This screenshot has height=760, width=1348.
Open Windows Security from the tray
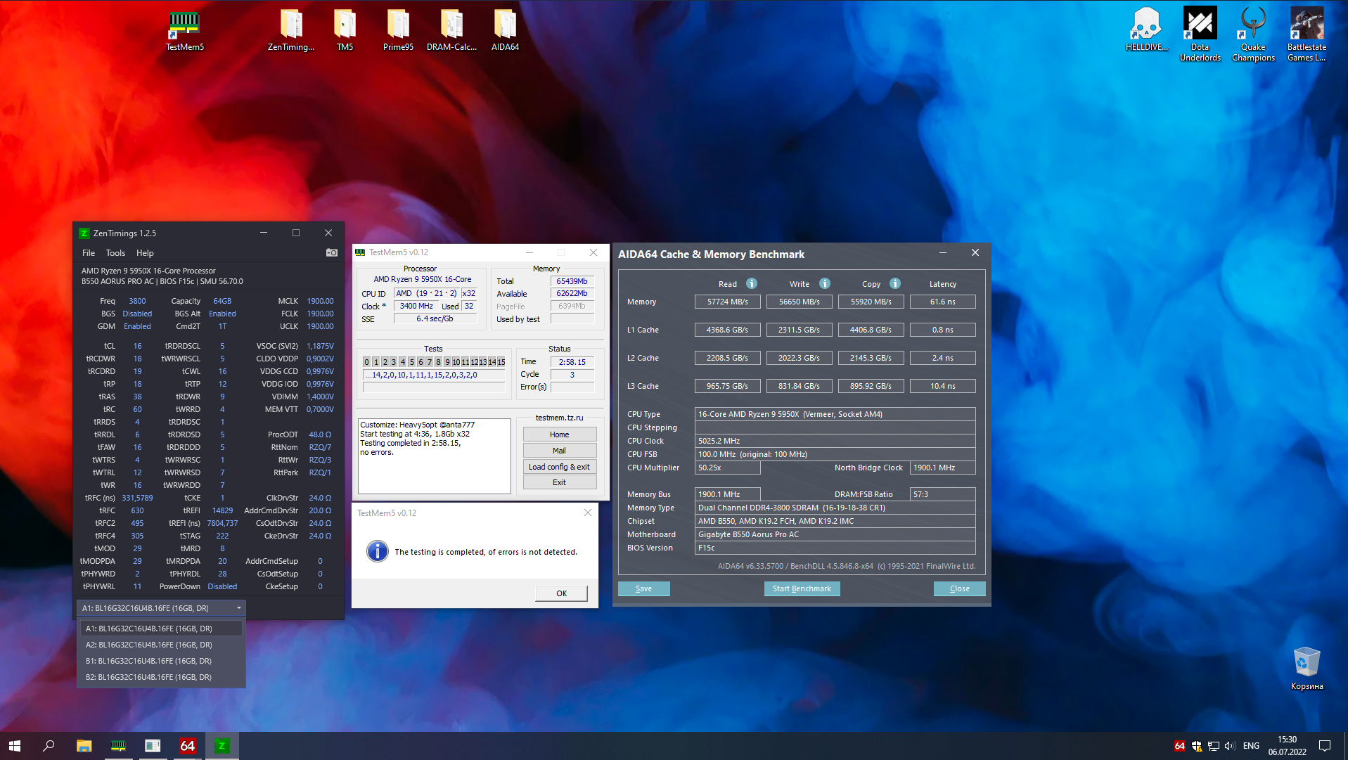[1197, 746]
